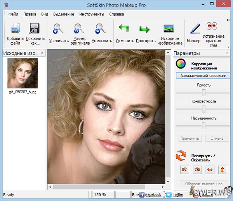This screenshot has width=233, height=201.
Task: Close the Исходные изображения panel
Action: 42,53
